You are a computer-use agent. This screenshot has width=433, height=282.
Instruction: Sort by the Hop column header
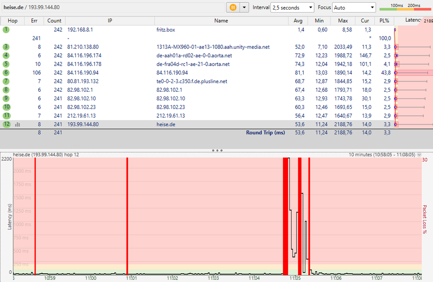pos(13,21)
